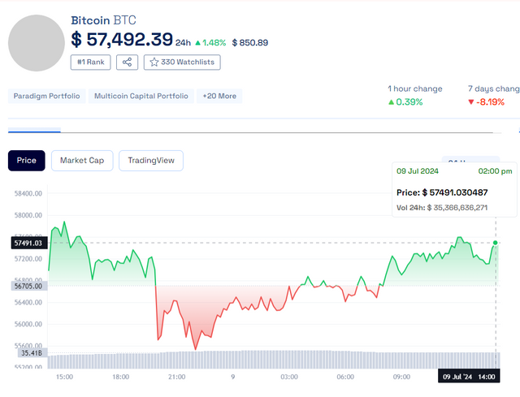Click the green triangle under 1 hour change
The image size is (520, 397).
point(392,102)
